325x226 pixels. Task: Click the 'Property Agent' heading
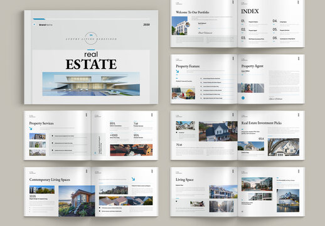tap(252, 66)
